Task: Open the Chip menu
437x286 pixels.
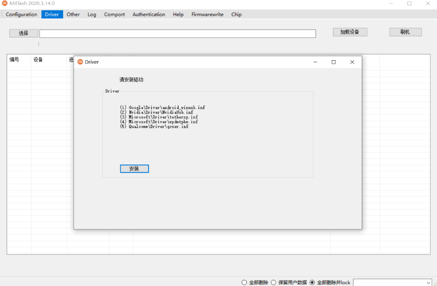Action: [236, 14]
